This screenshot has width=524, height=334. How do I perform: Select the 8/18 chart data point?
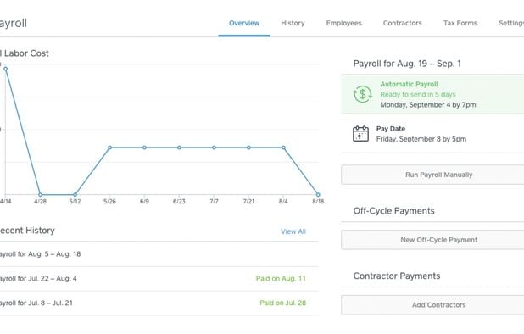point(318,194)
